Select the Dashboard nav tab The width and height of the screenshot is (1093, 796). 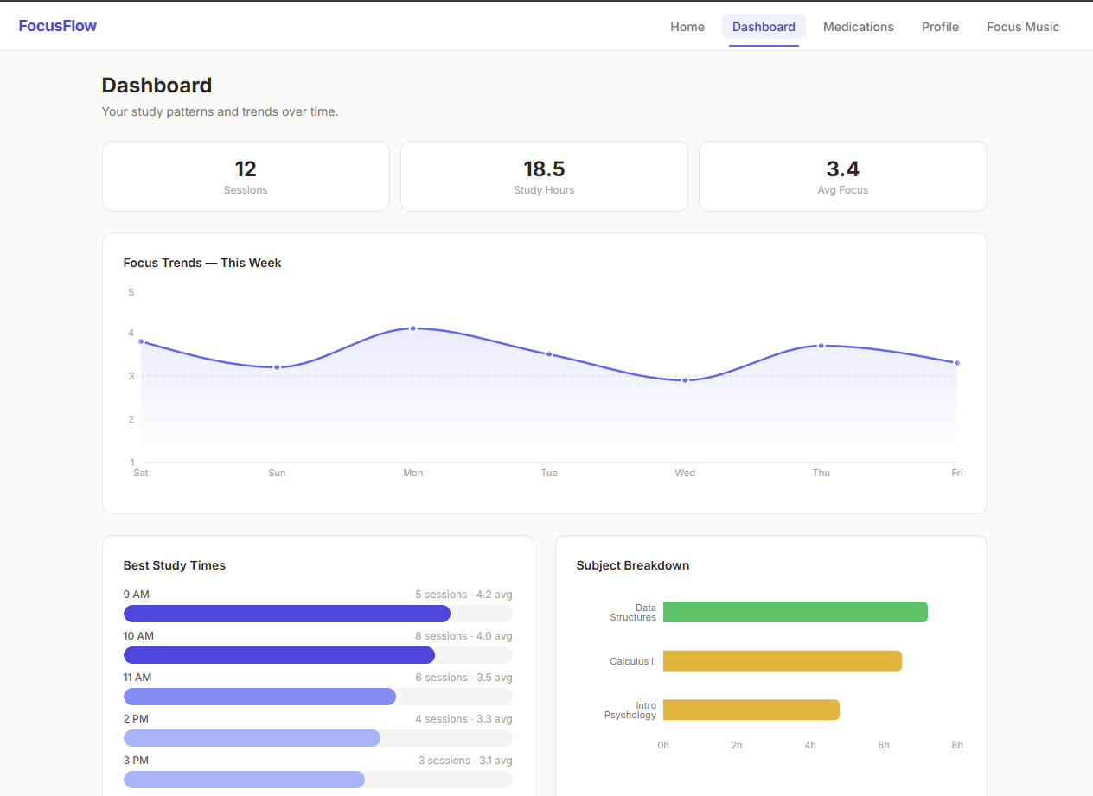click(x=764, y=27)
